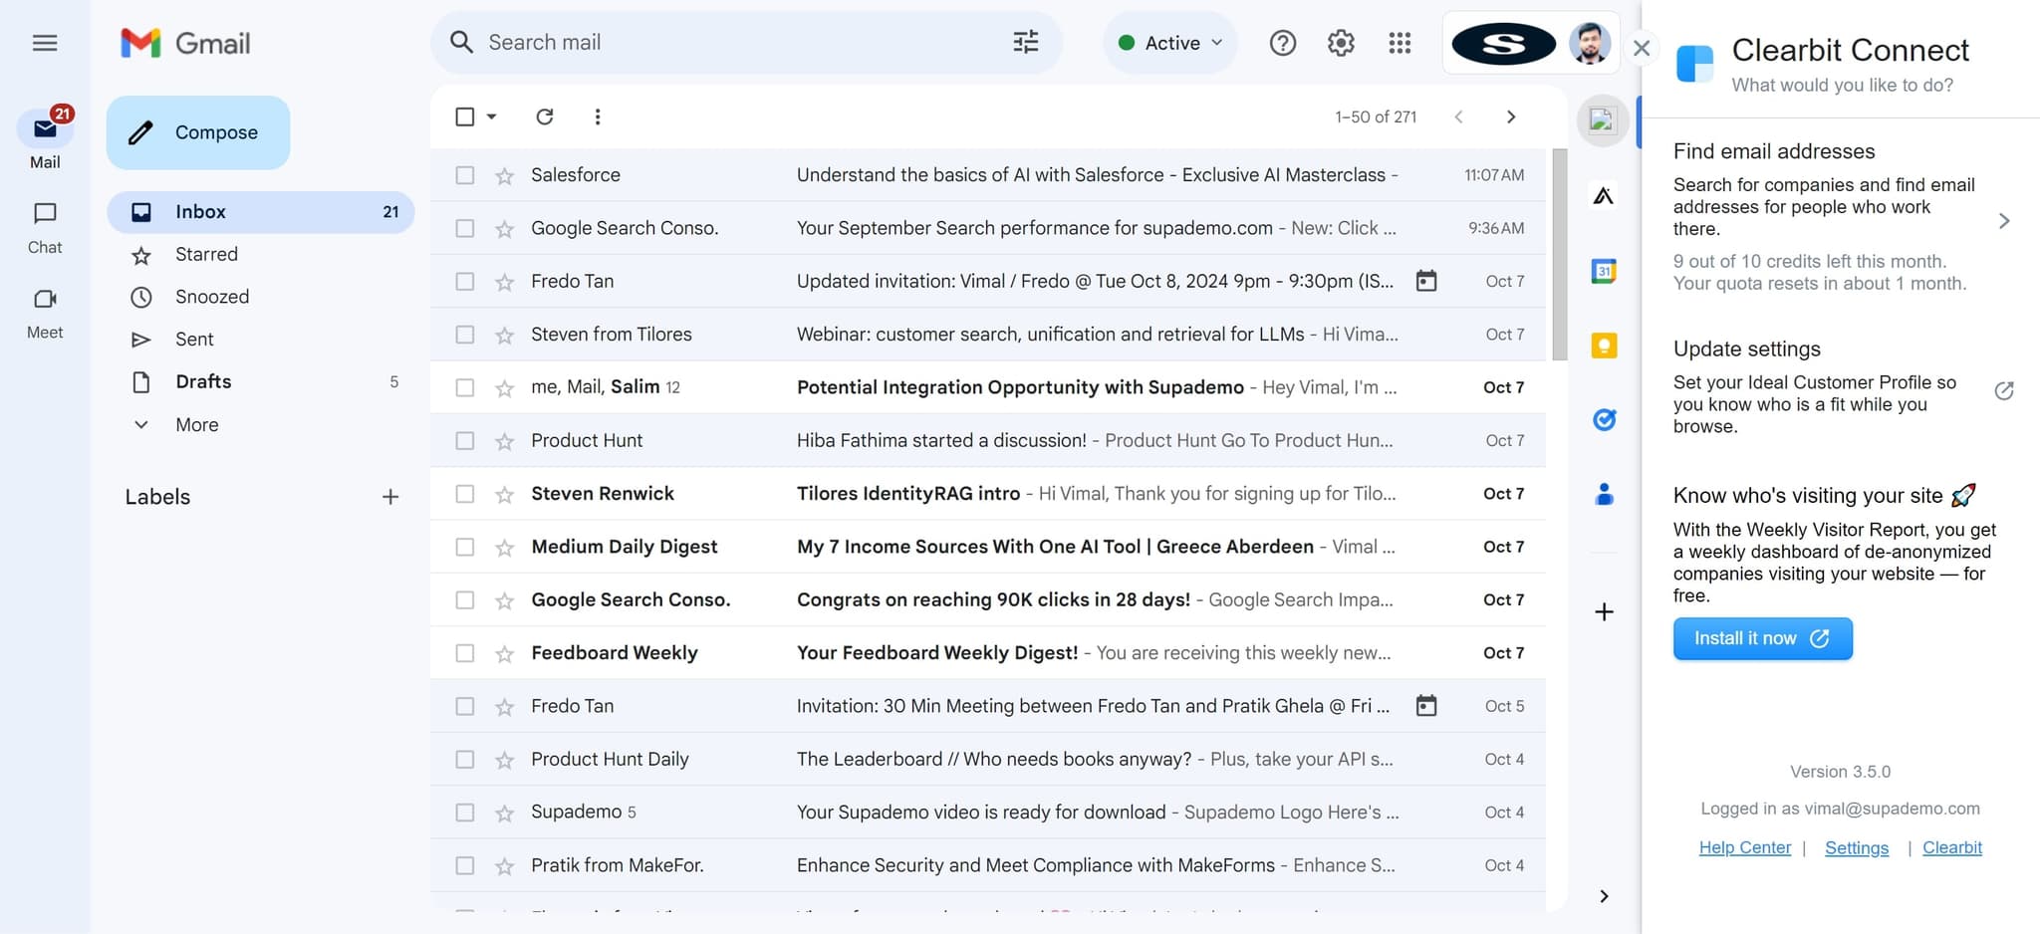Open Gmail settings gear

(1340, 42)
